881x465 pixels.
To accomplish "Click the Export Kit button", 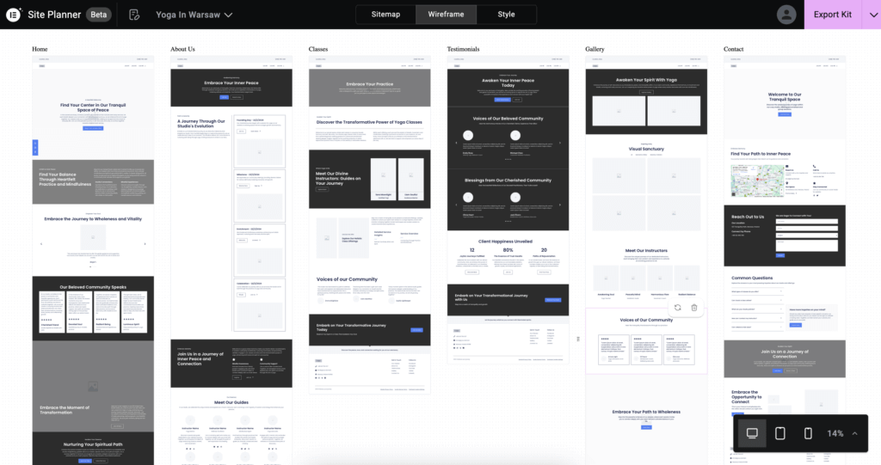I will click(832, 15).
